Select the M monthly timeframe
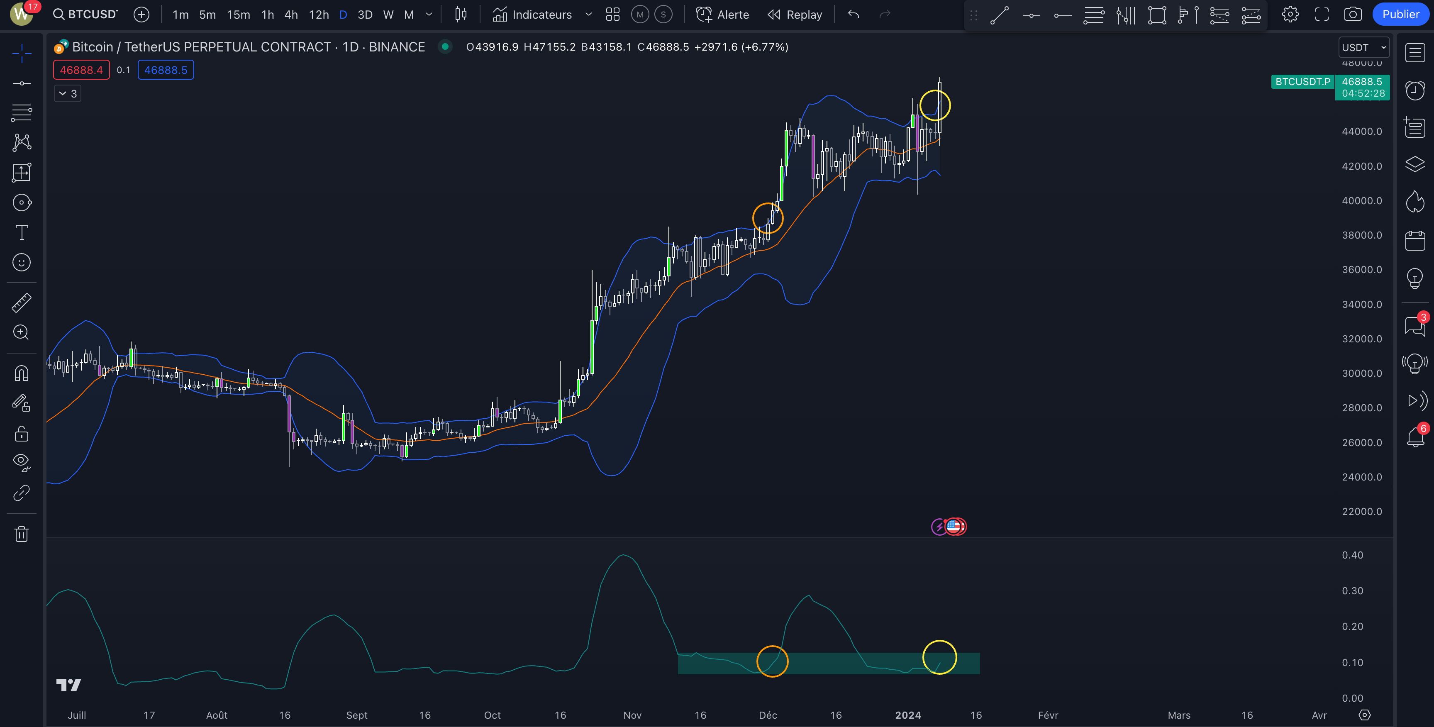Image resolution: width=1434 pixels, height=727 pixels. click(x=409, y=15)
